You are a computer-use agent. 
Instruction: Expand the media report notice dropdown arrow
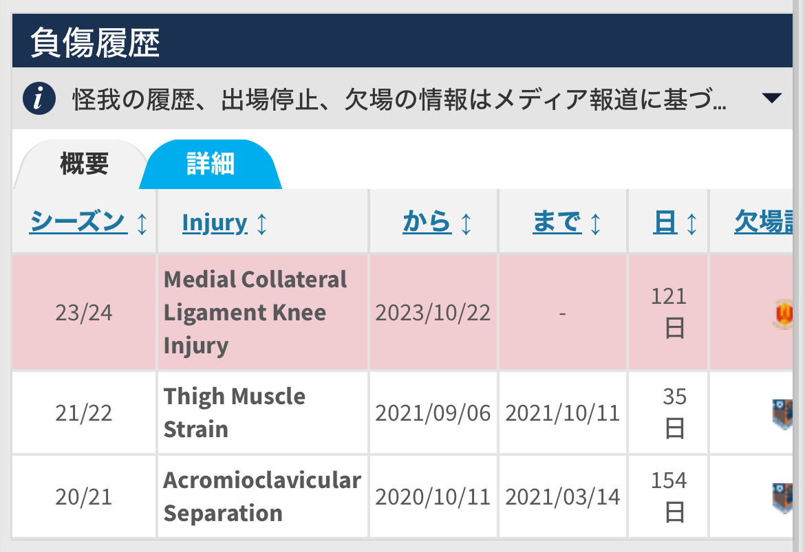coord(771,98)
